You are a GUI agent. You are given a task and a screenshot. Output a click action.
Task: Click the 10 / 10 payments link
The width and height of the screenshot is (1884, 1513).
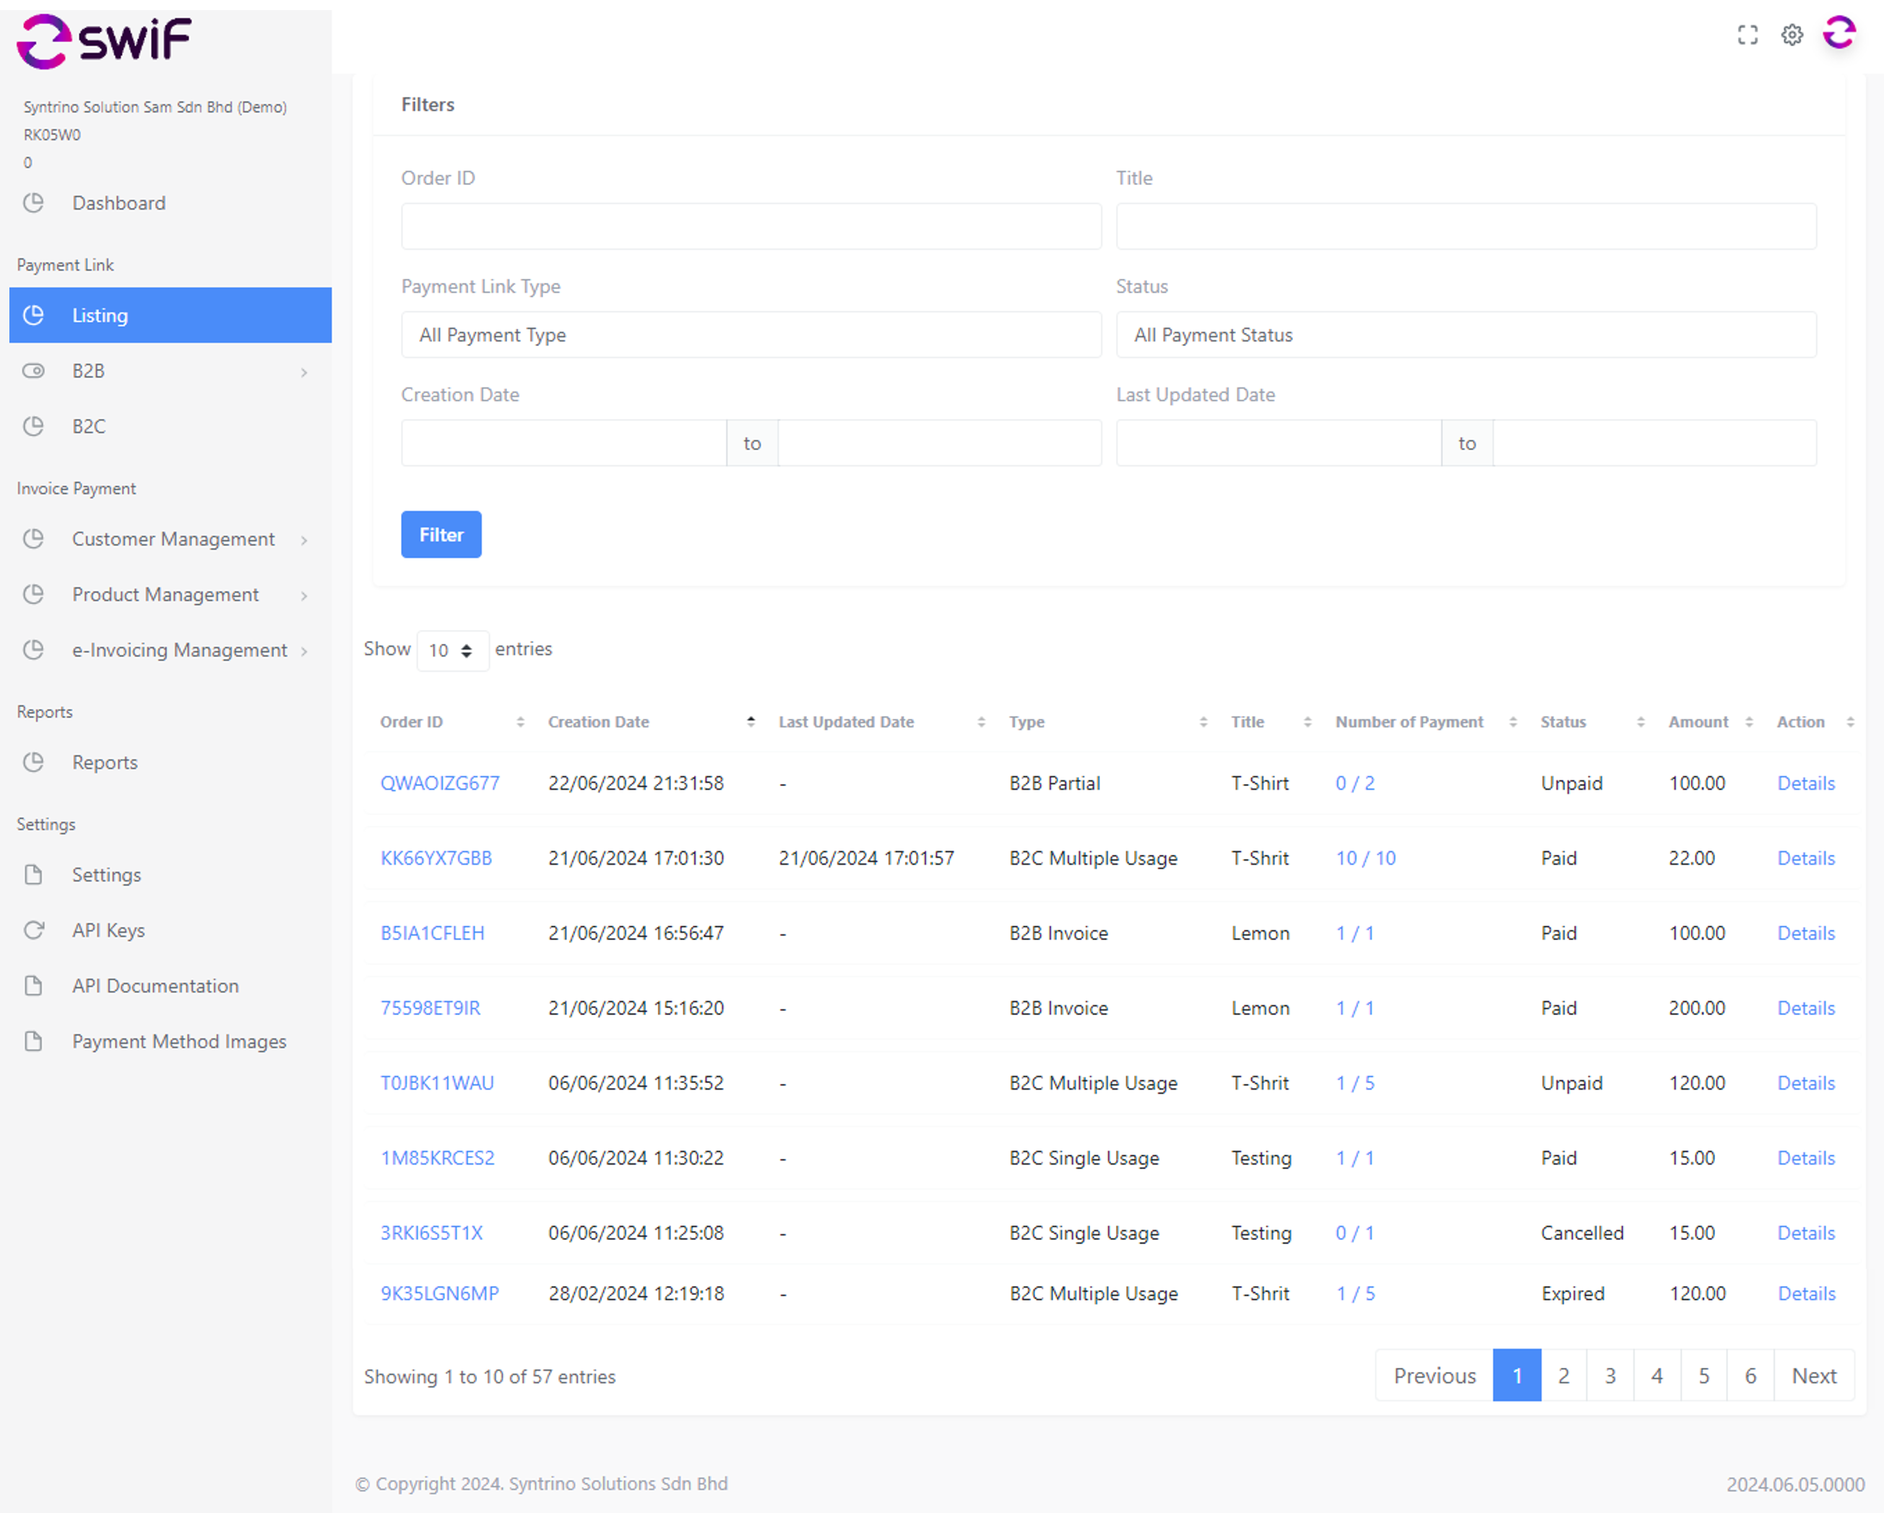click(1365, 858)
